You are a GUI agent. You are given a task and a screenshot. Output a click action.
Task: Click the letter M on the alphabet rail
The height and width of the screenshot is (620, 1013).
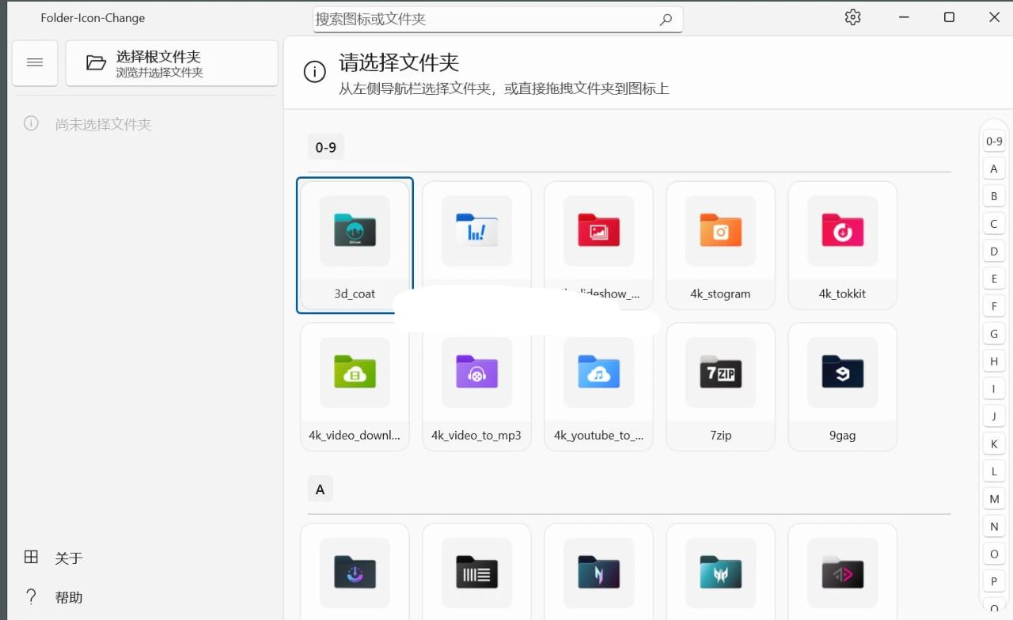coord(993,498)
